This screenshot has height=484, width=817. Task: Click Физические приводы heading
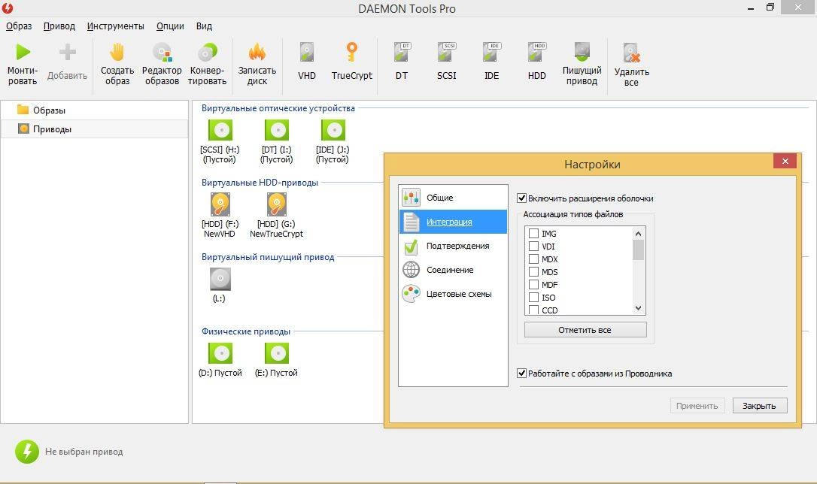coord(246,331)
